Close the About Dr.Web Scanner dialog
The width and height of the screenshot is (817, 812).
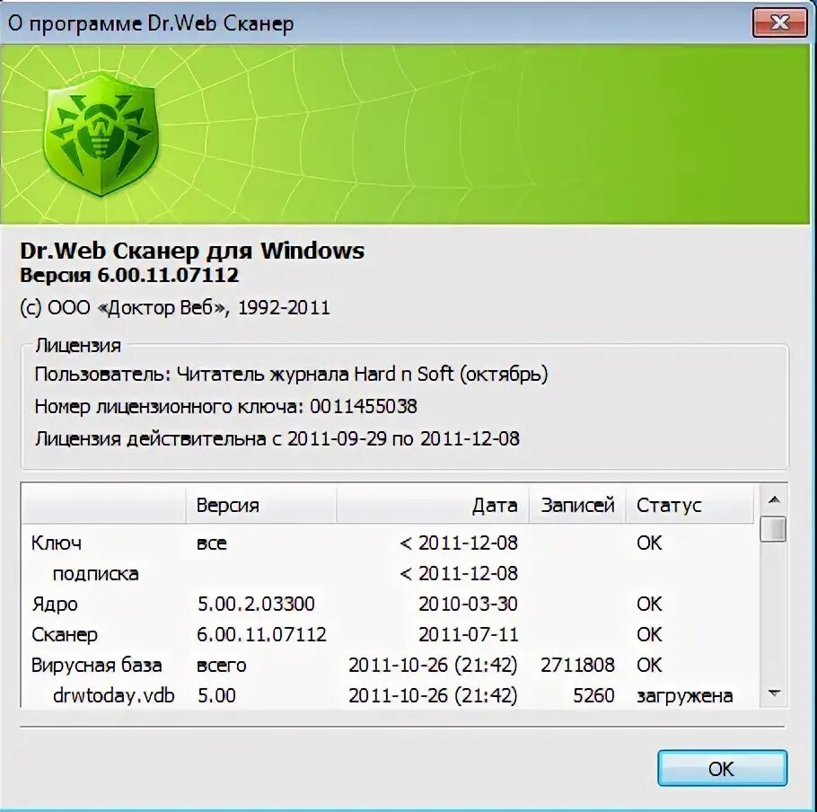click(779, 23)
